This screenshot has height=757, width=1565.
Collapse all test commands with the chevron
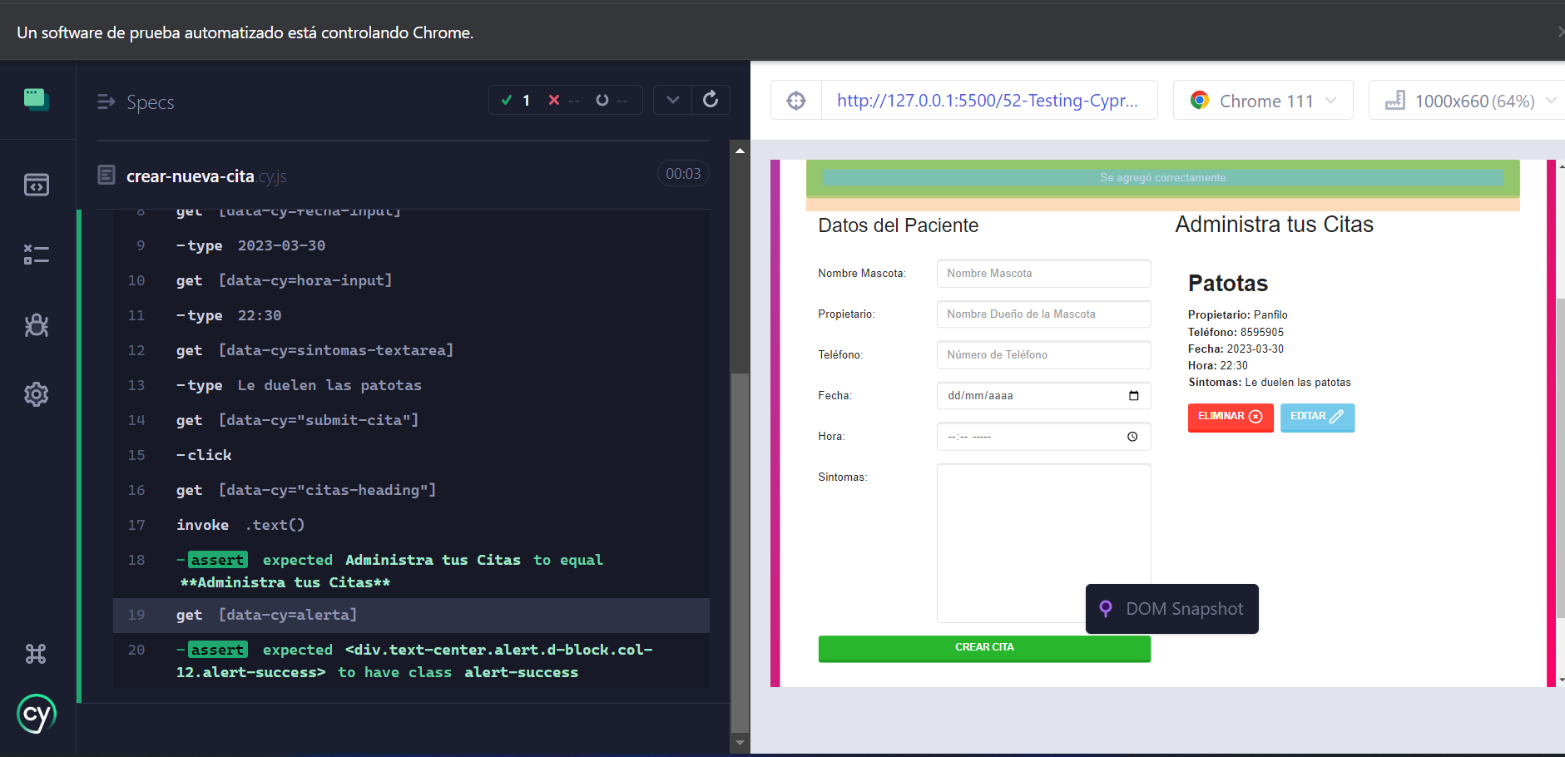click(672, 100)
